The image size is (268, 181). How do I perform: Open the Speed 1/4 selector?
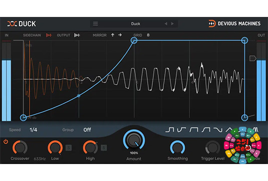(34, 130)
